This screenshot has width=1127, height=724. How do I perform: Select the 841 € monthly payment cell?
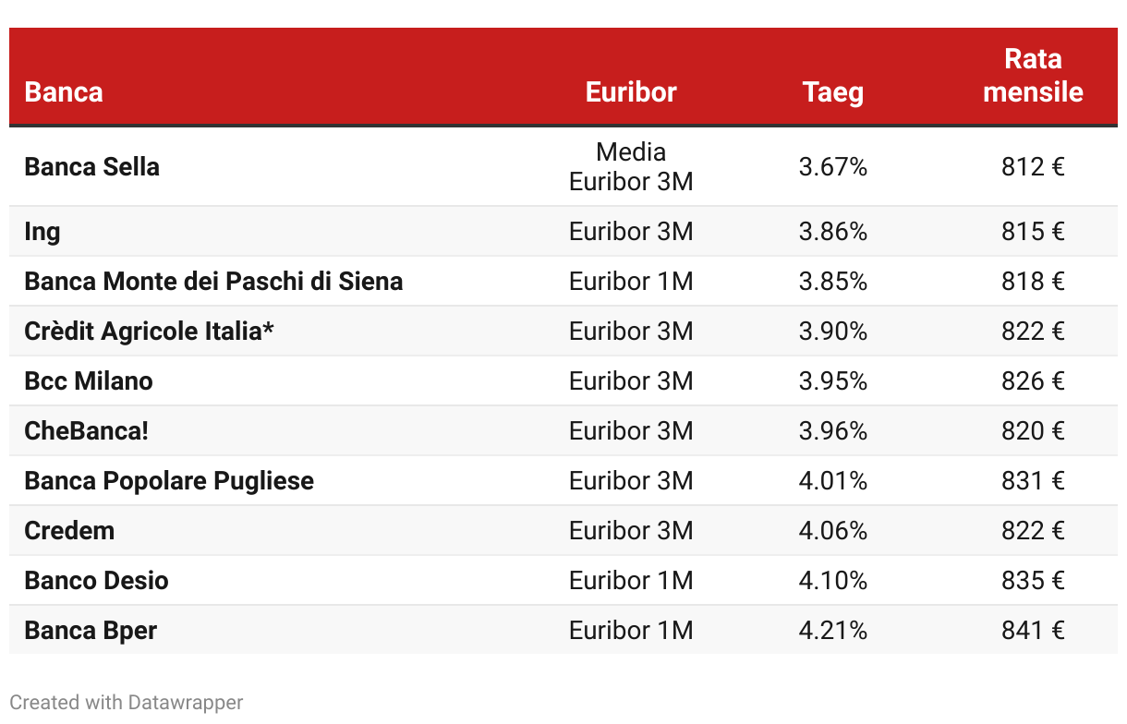pos(1033,630)
